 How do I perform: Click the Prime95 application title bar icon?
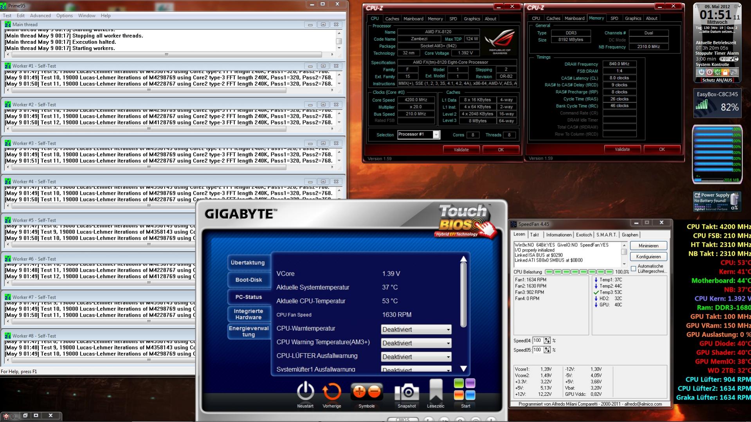click(x=4, y=6)
